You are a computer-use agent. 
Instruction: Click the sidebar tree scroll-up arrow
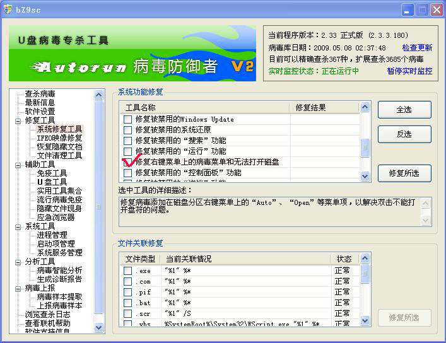[98, 95]
